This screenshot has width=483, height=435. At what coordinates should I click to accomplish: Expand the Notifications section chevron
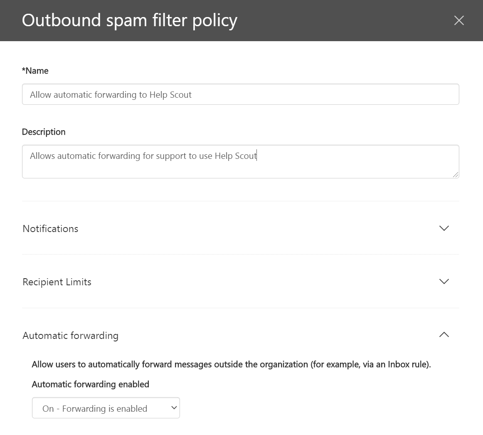point(444,228)
